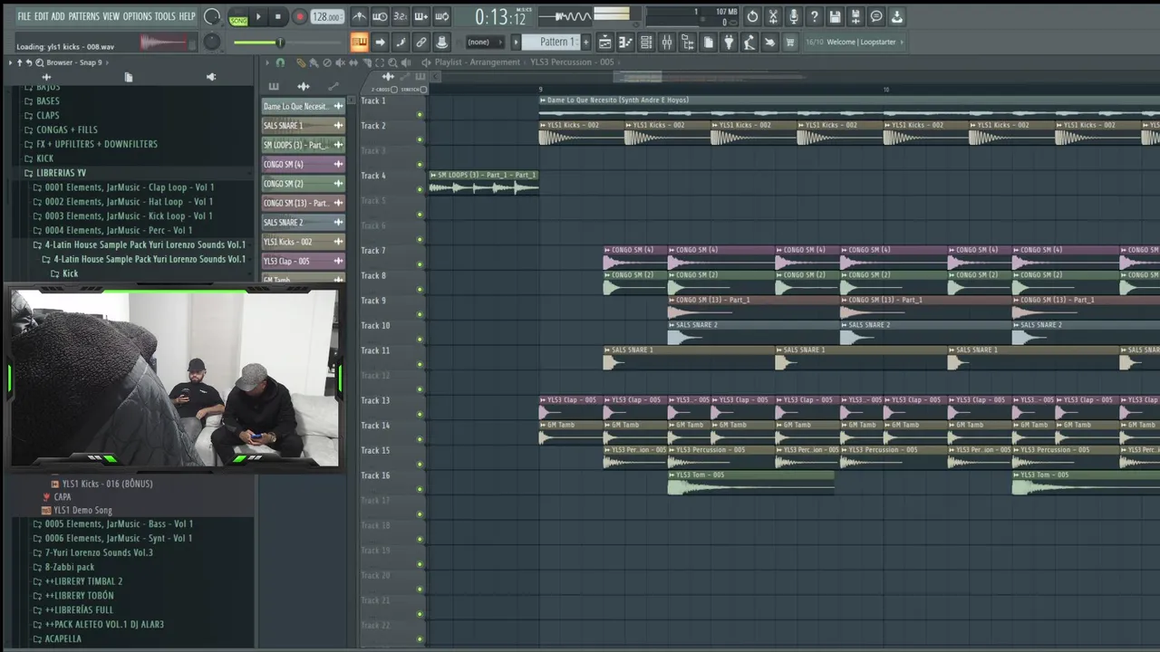Open the TOOLS menu

(x=165, y=16)
